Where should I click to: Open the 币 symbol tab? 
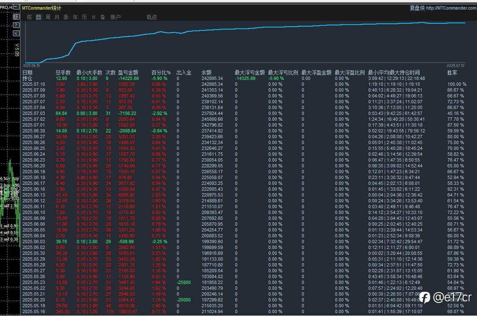point(84,17)
